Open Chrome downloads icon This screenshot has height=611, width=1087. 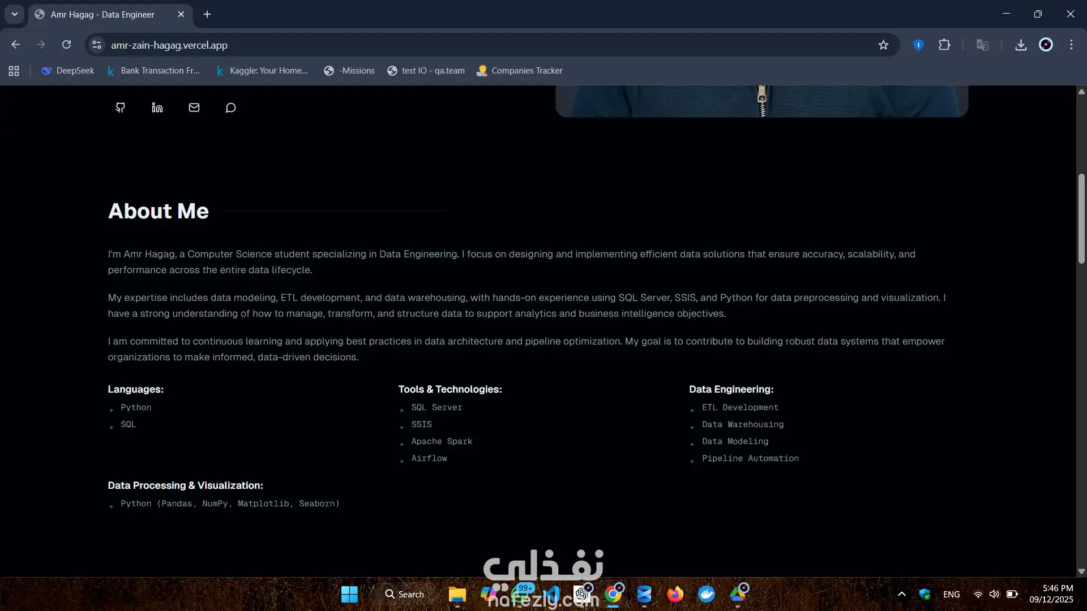(1021, 45)
